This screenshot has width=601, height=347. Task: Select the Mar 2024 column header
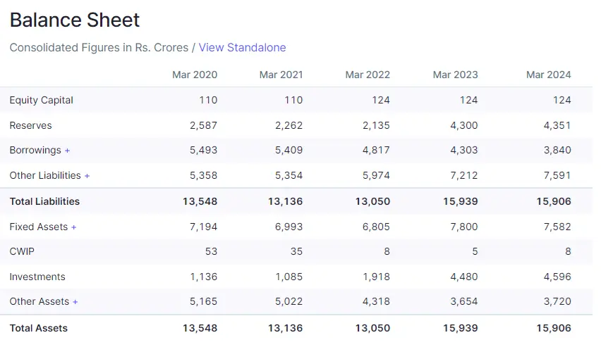point(548,75)
